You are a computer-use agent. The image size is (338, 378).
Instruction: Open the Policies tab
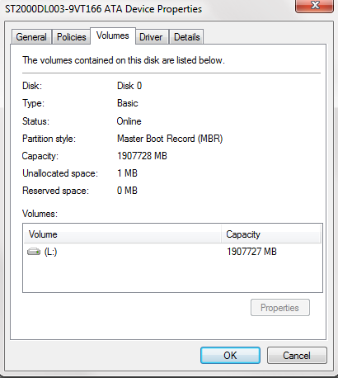pyautogui.click(x=72, y=37)
